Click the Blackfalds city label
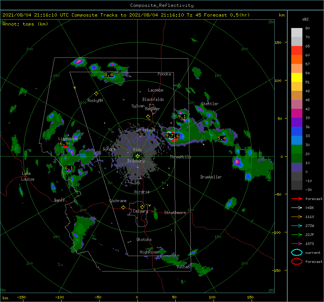Viewport: 324px width, 302px height. pyautogui.click(x=153, y=99)
